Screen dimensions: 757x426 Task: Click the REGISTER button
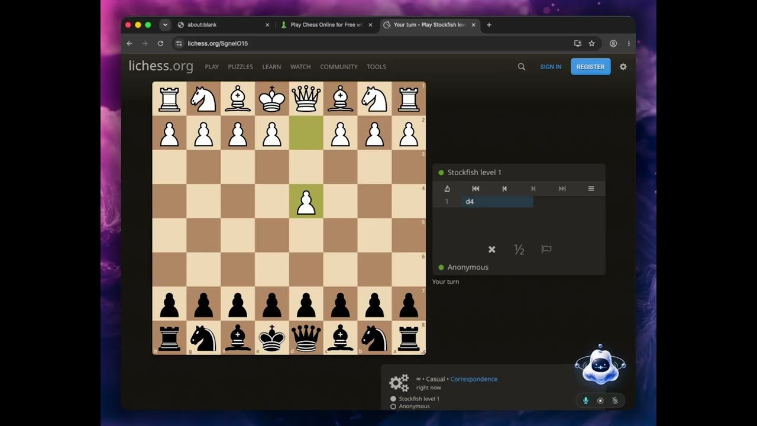590,67
